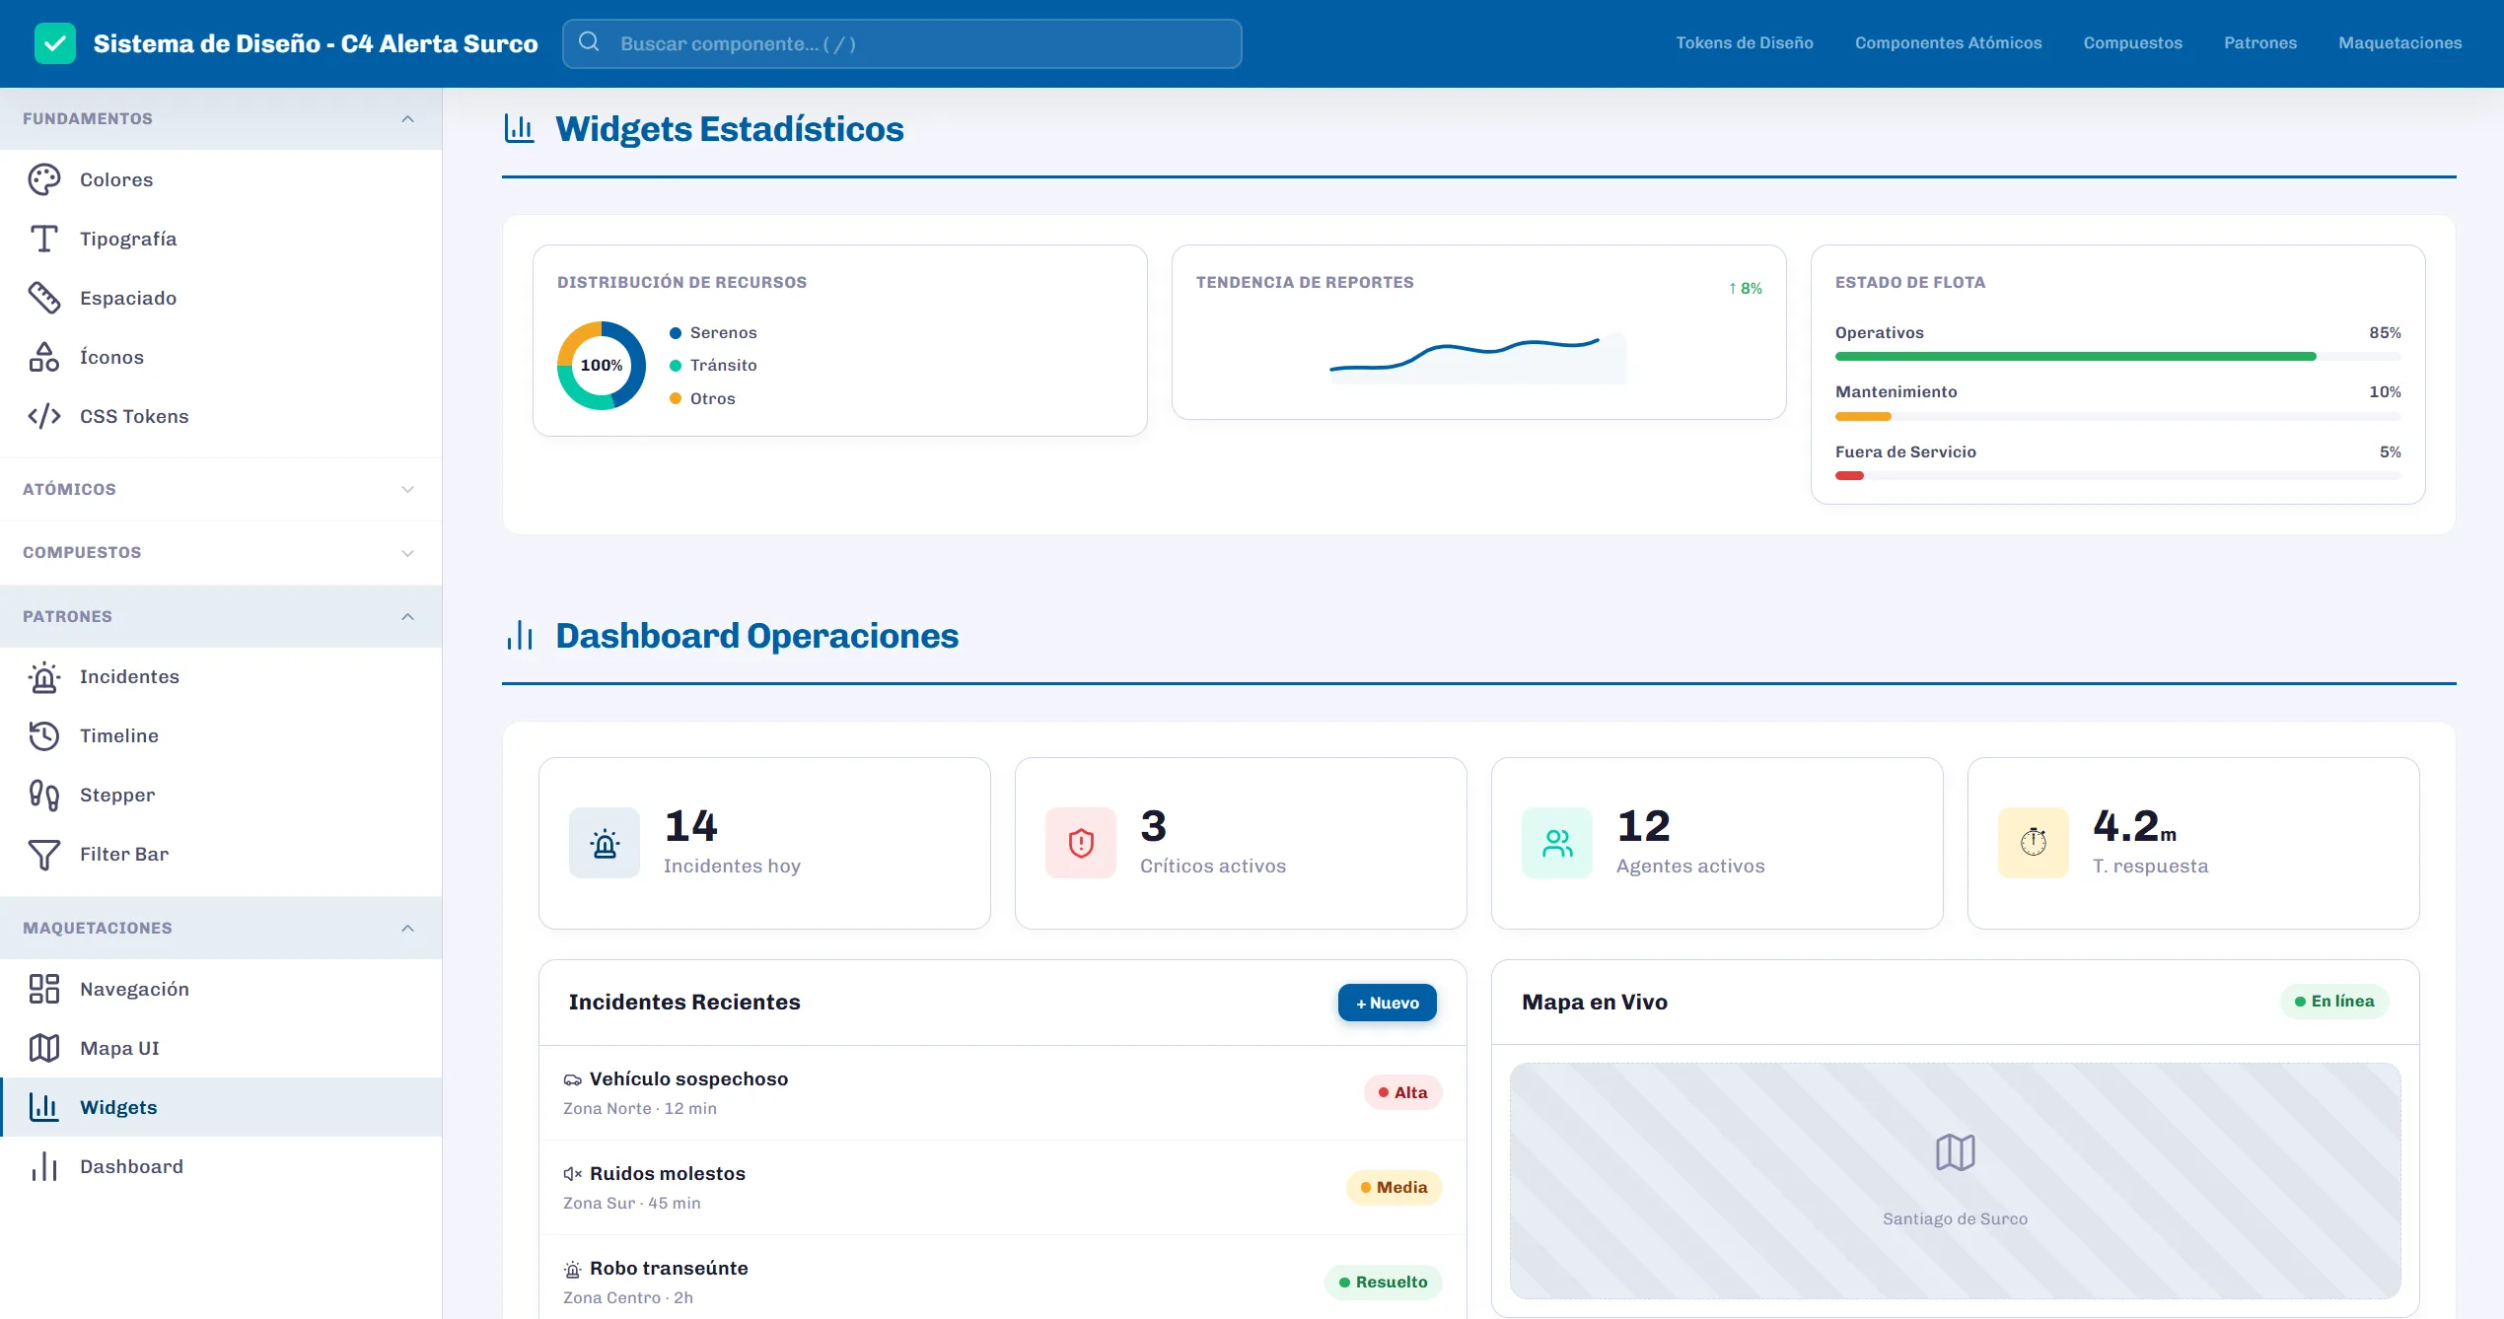Viewport: 2504px width, 1319px height.
Task: Click the Tránsito legend entry
Action: tap(713, 366)
